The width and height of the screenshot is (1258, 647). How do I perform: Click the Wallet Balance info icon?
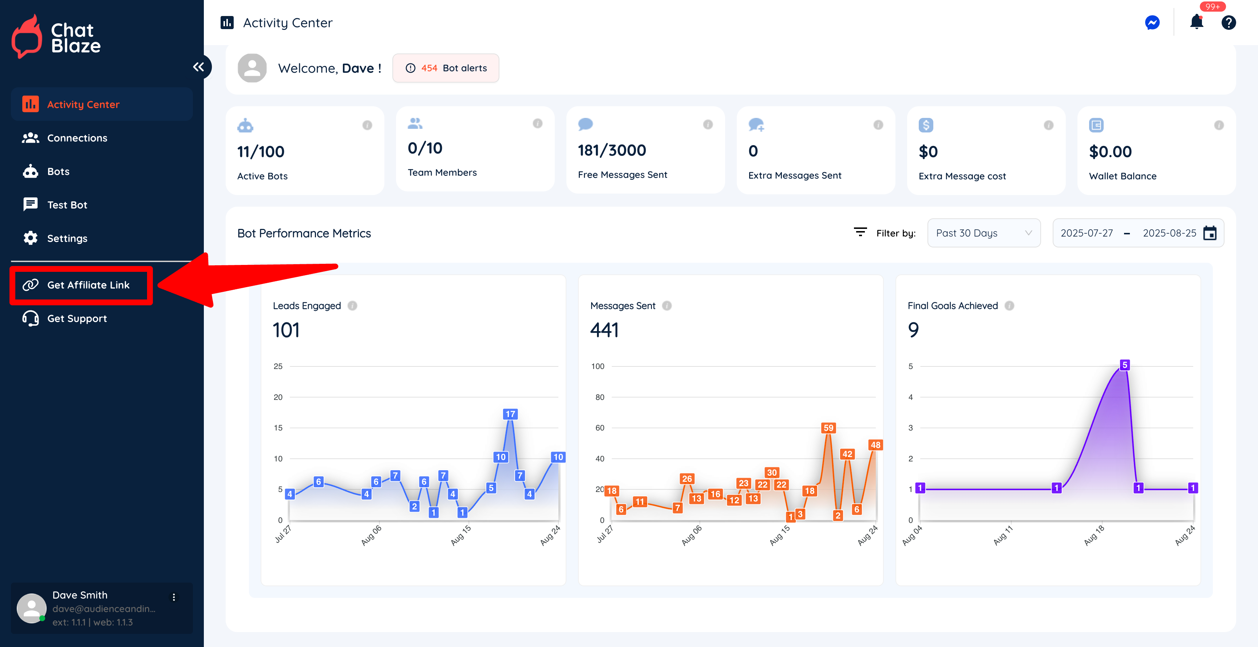[x=1219, y=126]
